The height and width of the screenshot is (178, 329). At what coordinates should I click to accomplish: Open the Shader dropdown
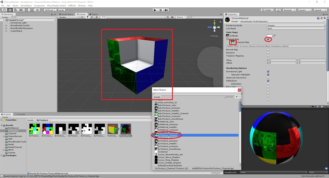click(282, 21)
